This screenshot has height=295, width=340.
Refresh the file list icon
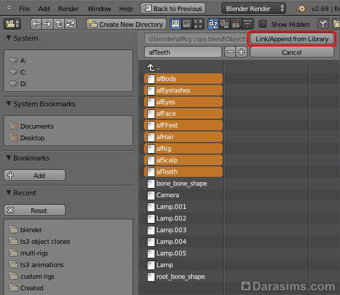point(70,24)
